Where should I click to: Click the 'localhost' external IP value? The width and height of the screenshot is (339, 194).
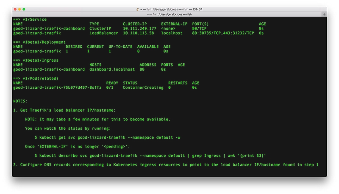[172, 33]
